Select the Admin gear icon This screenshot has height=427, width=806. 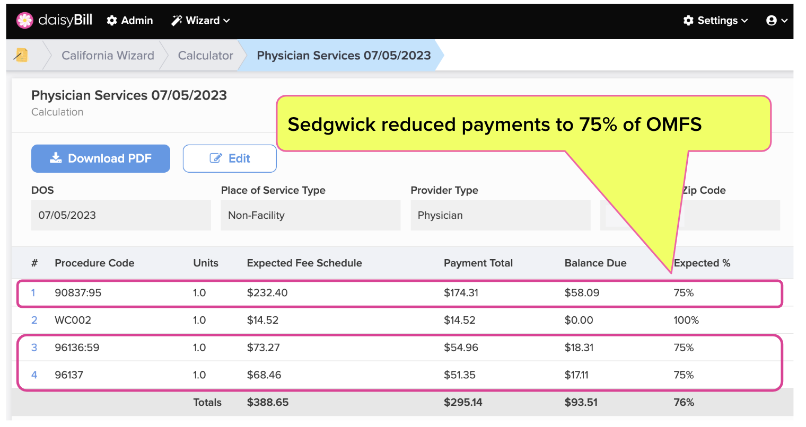tap(111, 20)
